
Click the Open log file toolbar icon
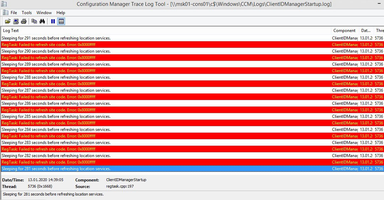tap(8, 21)
